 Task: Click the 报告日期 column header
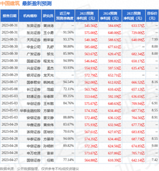coord(9,16)
